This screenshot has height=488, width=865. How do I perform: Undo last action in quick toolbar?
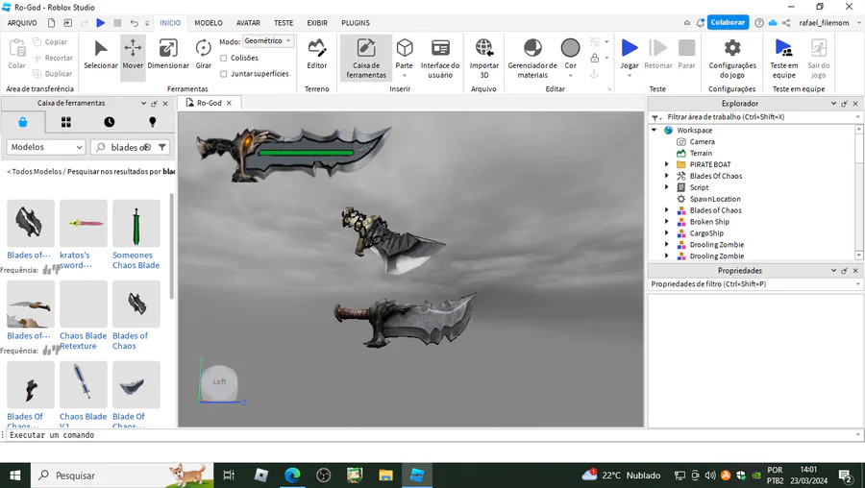[x=134, y=23]
